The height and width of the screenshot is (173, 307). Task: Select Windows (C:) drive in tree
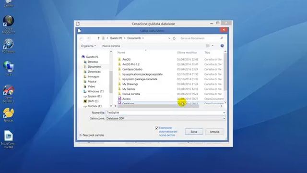[x=95, y=91]
